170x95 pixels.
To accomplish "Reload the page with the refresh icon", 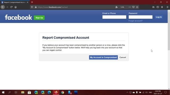I will click(11, 7).
